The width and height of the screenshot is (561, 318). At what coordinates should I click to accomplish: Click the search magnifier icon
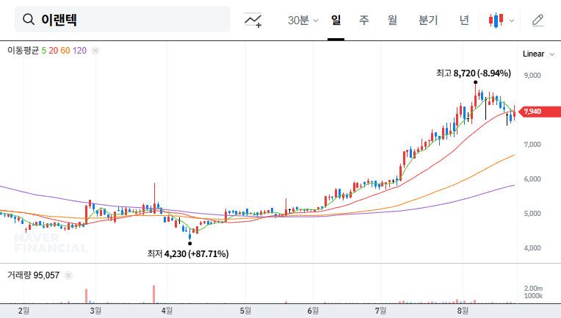click(x=29, y=20)
